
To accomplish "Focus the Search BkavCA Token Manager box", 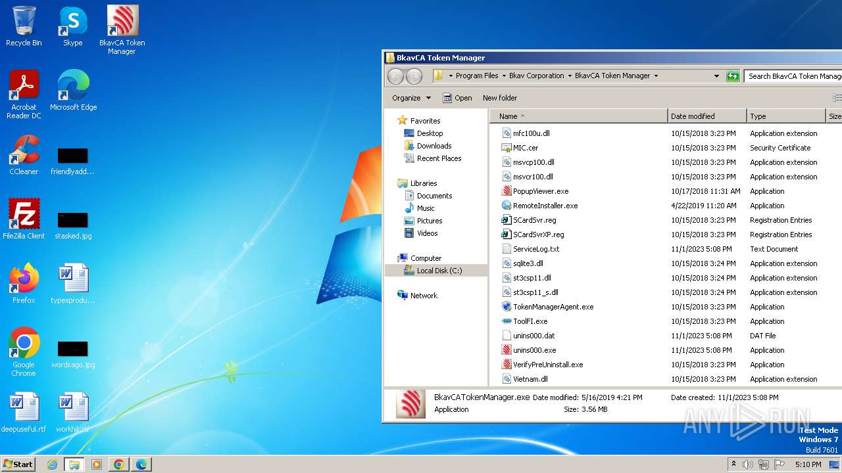I will click(x=793, y=76).
